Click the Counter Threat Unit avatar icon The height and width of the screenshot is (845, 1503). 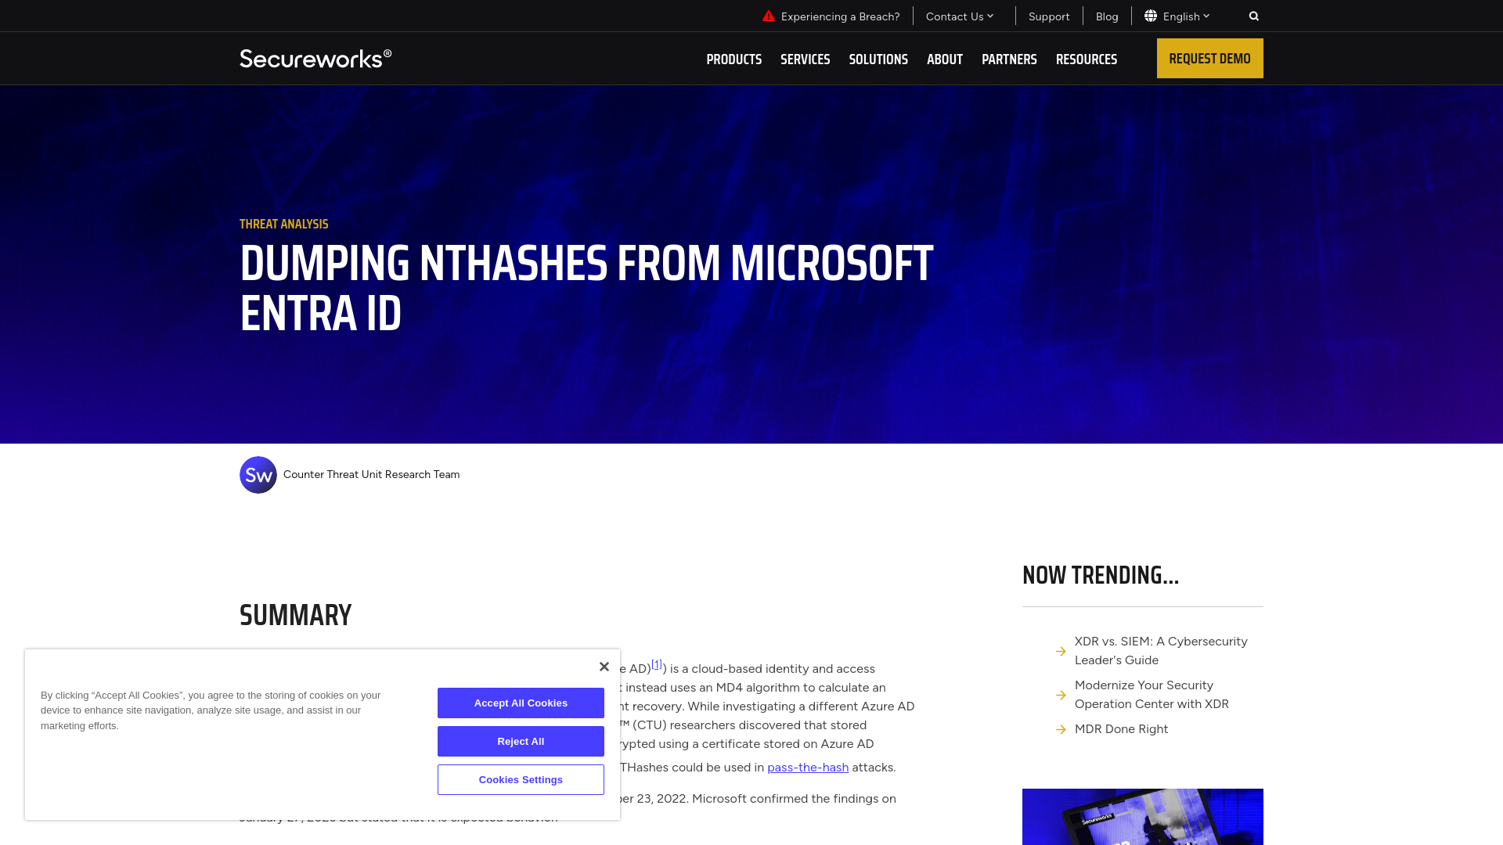257,473
